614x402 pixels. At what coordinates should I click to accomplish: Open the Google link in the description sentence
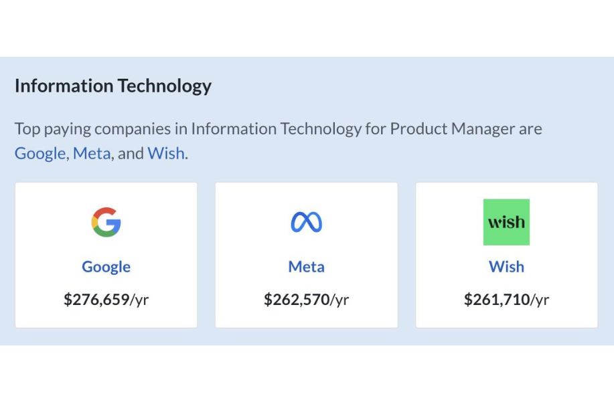coord(40,153)
